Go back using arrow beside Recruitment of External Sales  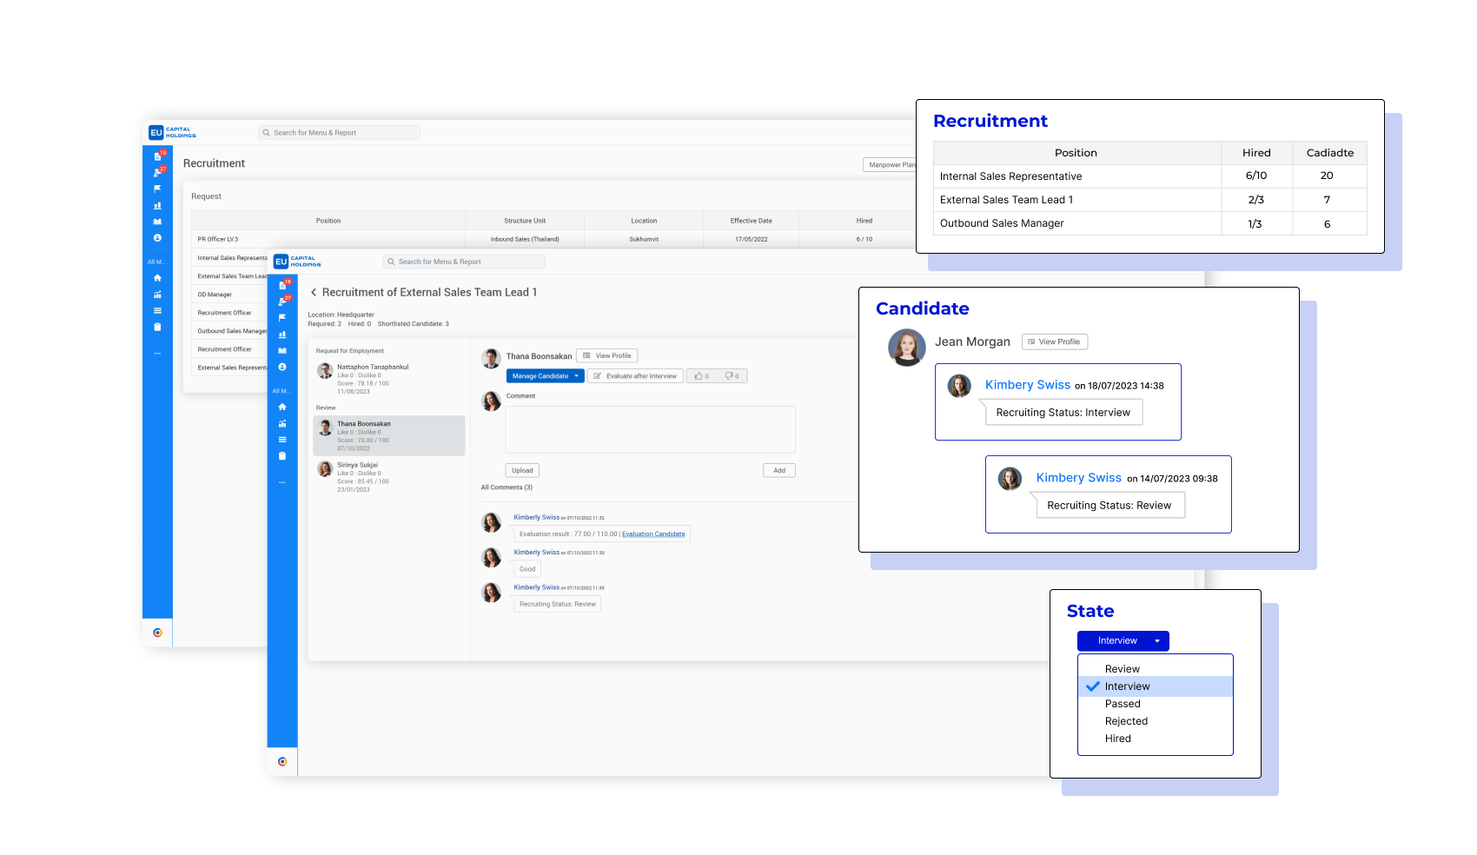click(314, 293)
